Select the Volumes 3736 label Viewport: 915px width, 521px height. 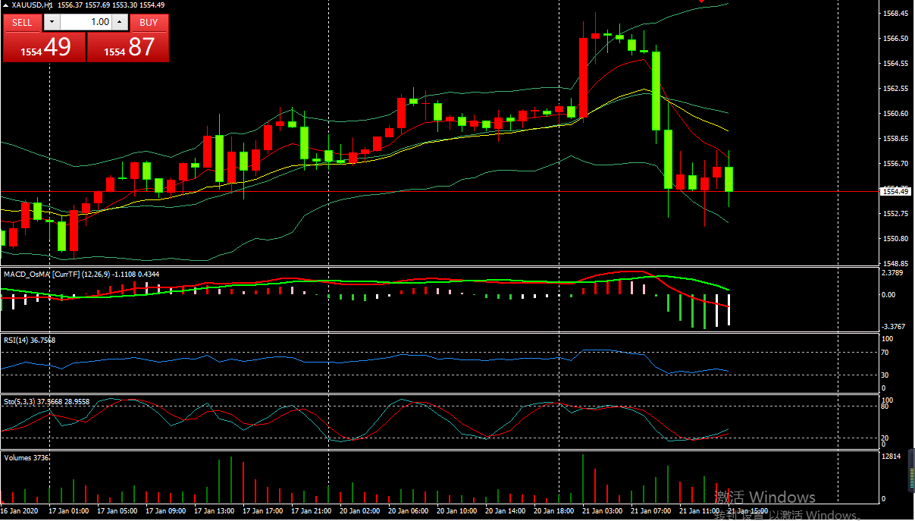(x=27, y=457)
